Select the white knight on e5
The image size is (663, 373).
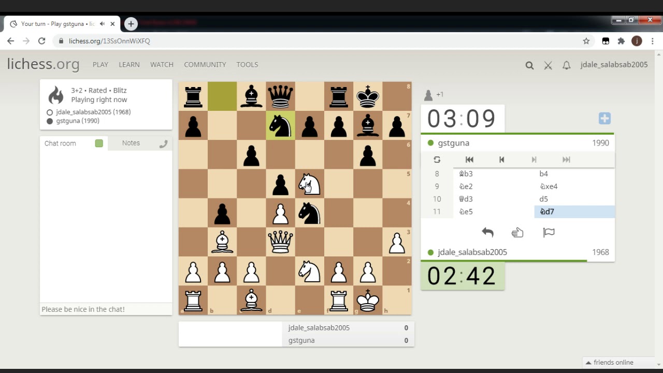coord(309,184)
